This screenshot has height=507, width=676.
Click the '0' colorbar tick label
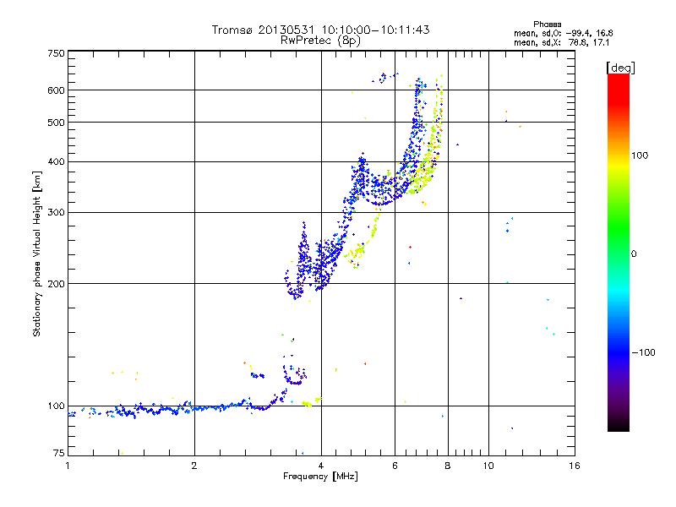[x=634, y=254]
